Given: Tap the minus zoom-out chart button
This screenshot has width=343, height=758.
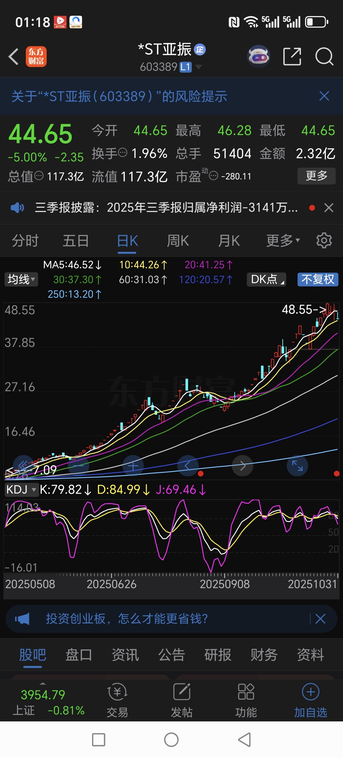Looking at the screenshot, I should [x=78, y=466].
